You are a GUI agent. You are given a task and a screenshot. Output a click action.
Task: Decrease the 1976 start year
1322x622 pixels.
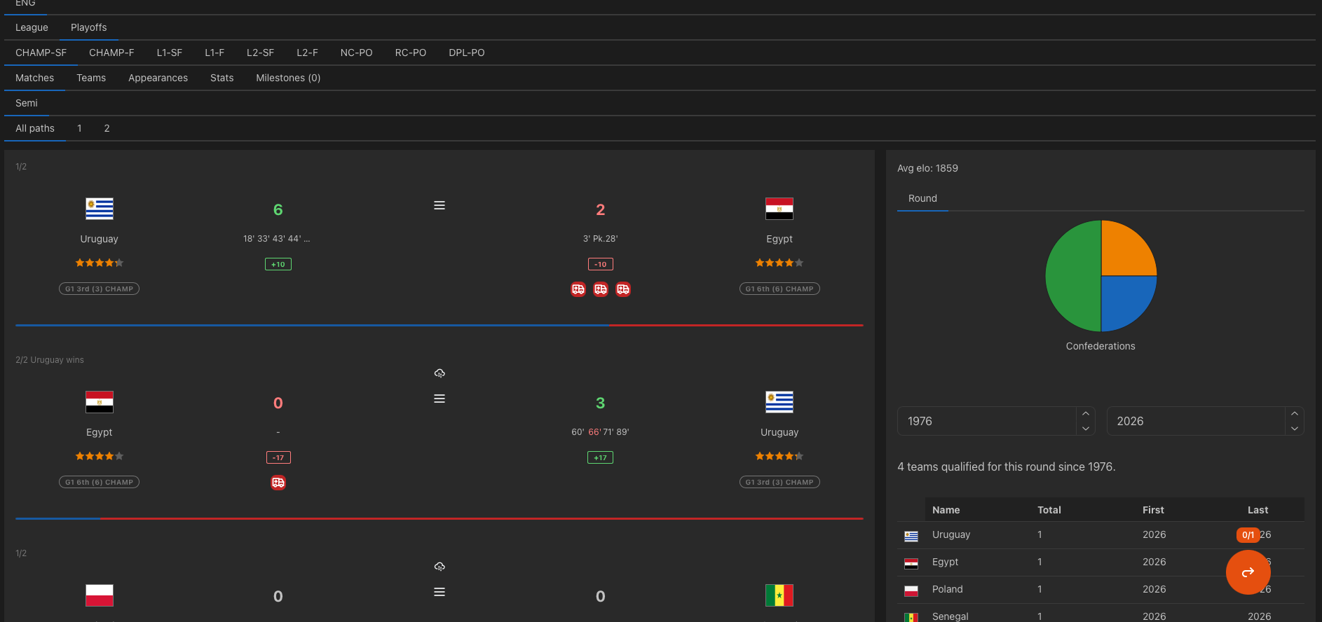[x=1086, y=429]
